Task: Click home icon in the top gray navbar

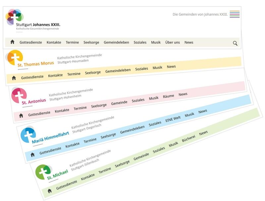Action: point(13,42)
